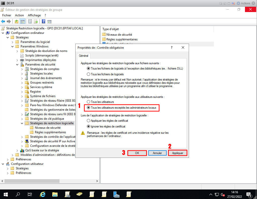The image size is (257, 199).
Task: Open the Affichage menu
Action: click(x=34, y=15)
